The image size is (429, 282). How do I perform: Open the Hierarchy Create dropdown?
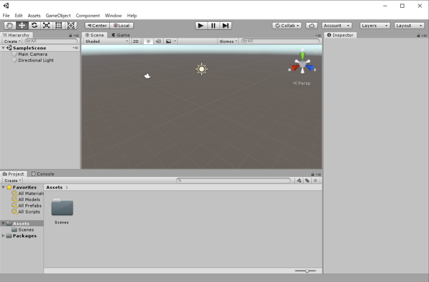13,41
